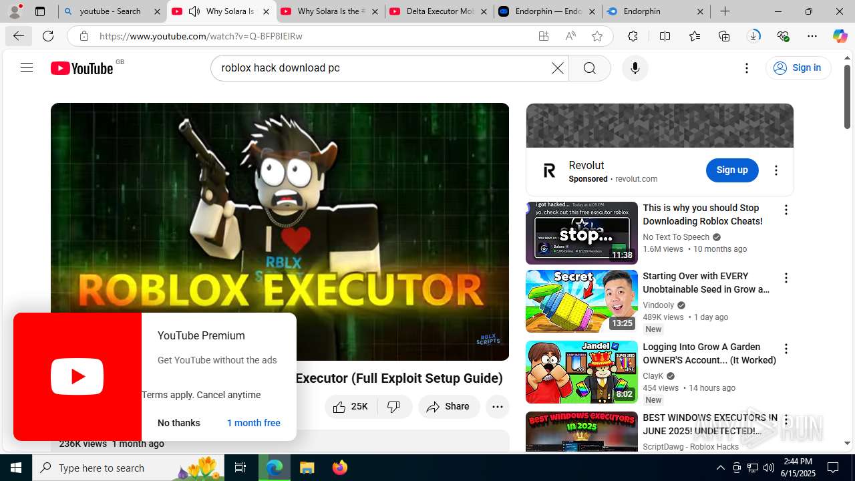Image resolution: width=855 pixels, height=481 pixels.
Task: Sign in to YouTube
Action: pos(798,67)
